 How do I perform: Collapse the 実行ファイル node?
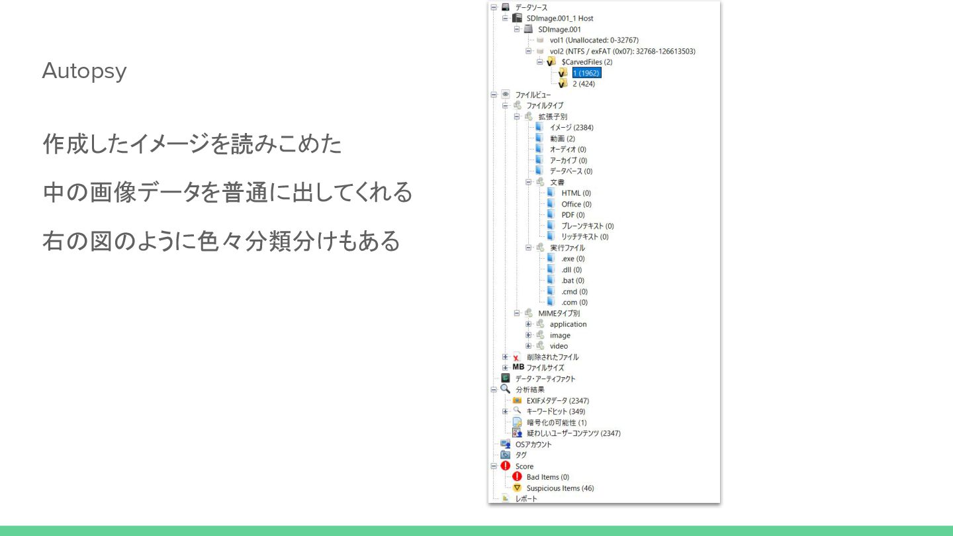(528, 247)
